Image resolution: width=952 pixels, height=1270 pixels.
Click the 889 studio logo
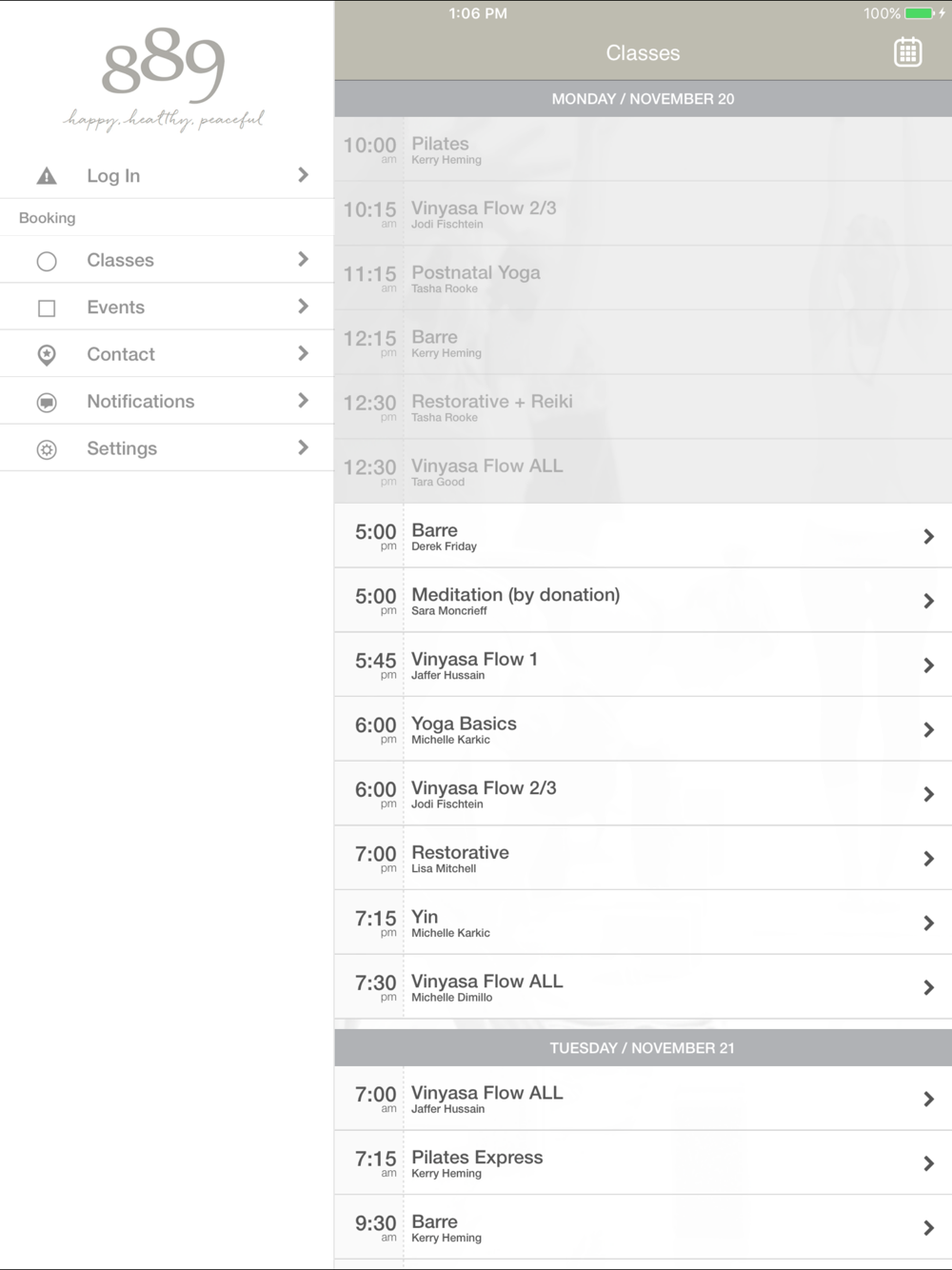(x=164, y=82)
